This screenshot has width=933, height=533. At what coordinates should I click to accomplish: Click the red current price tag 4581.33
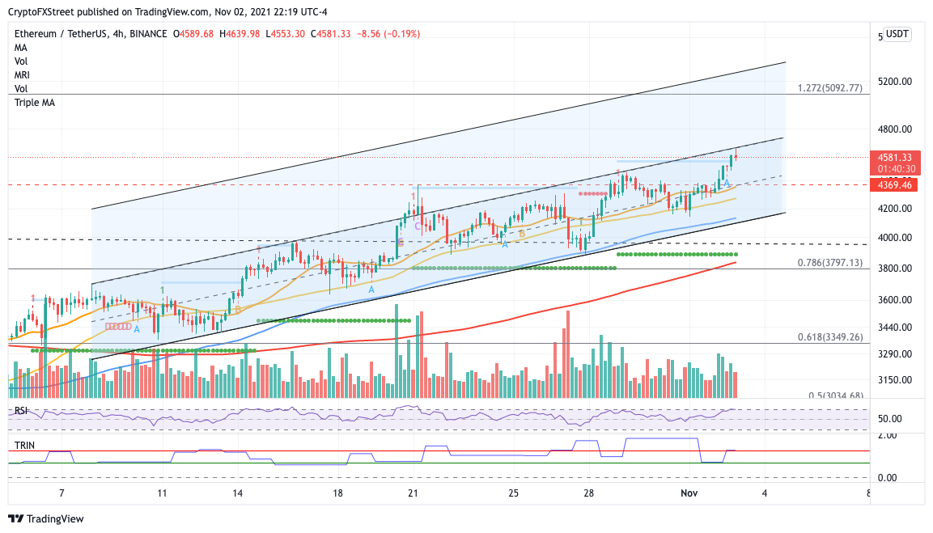tap(895, 158)
